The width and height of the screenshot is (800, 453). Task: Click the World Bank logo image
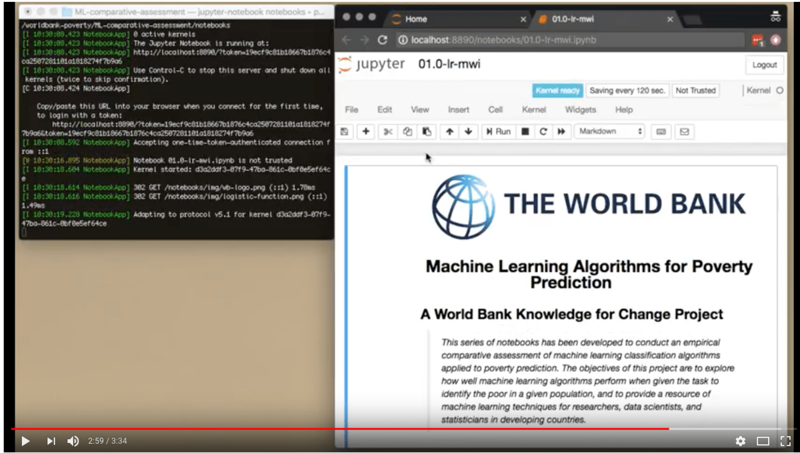589,207
